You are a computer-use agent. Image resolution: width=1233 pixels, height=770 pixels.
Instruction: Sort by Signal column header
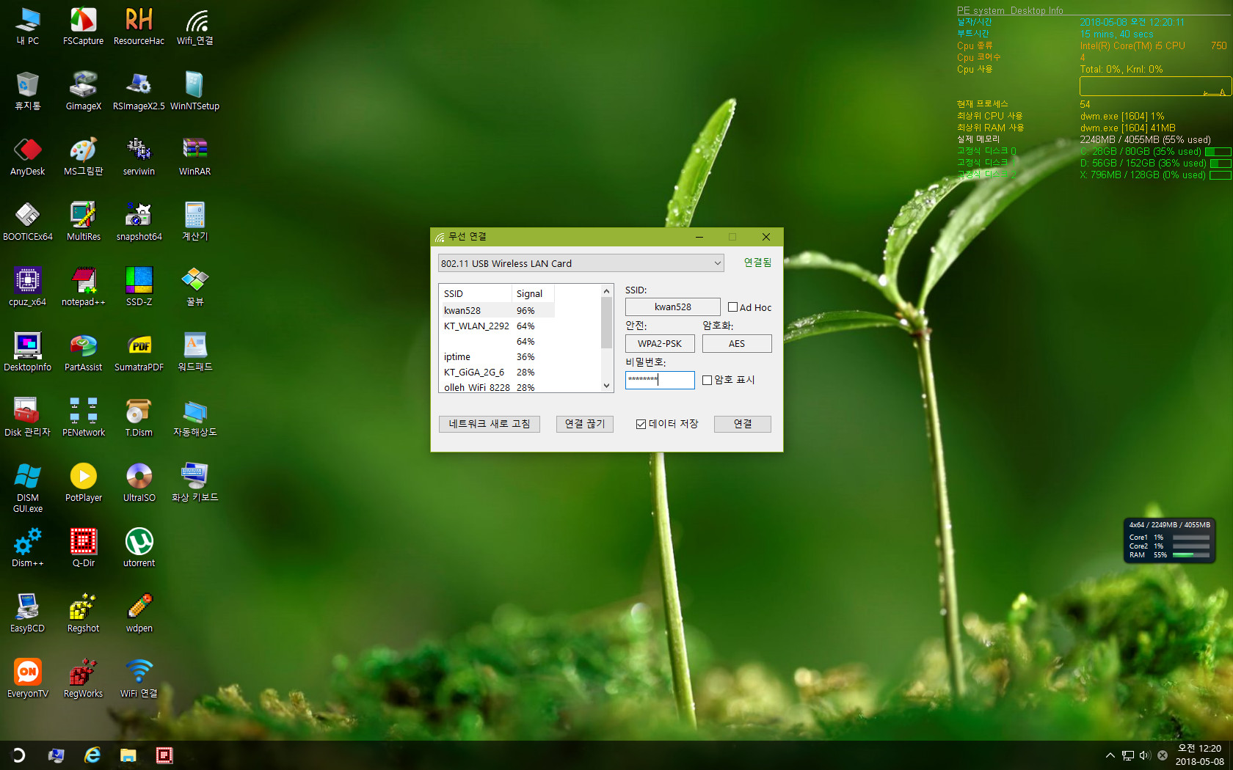pyautogui.click(x=533, y=293)
